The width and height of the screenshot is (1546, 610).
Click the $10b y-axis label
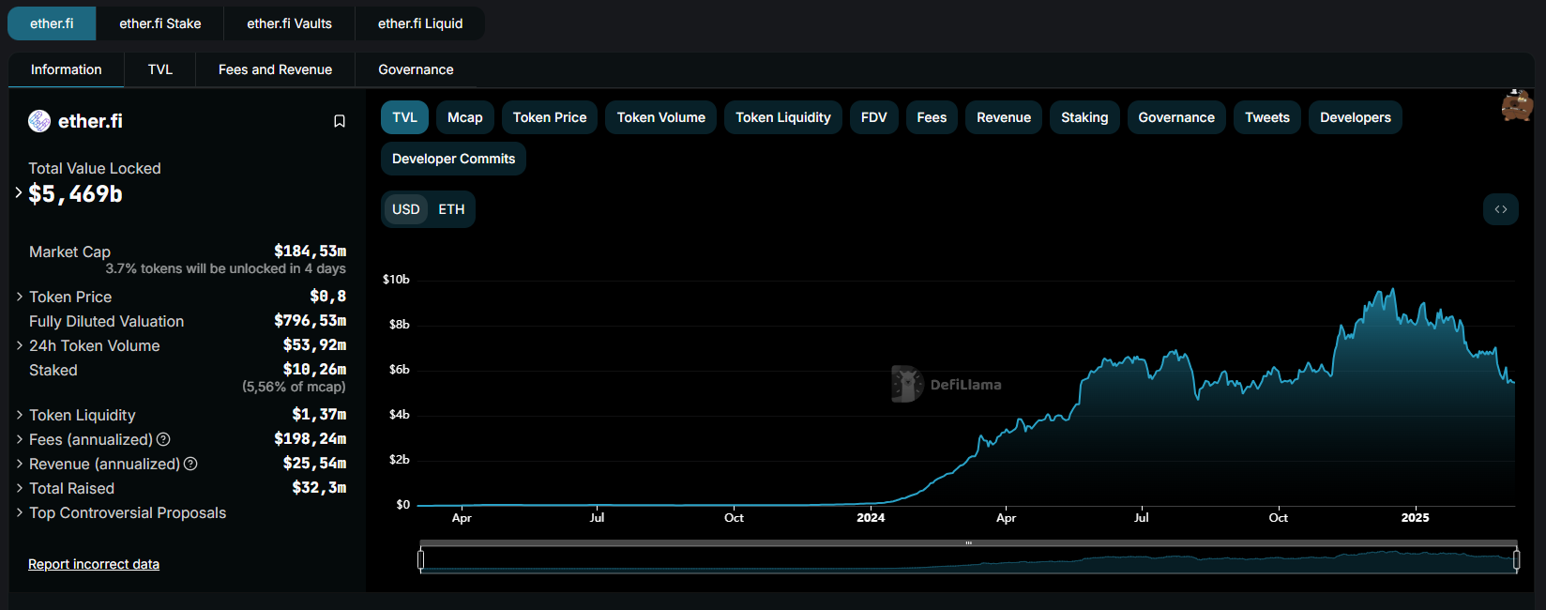[x=396, y=279]
